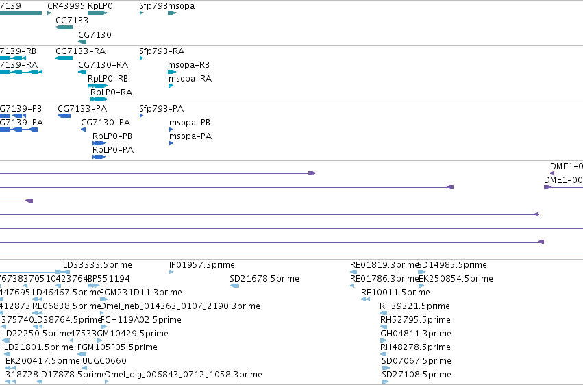The width and height of the screenshot is (583, 385).
Task: Open EST RH52795.5prime
Action: 415,320
